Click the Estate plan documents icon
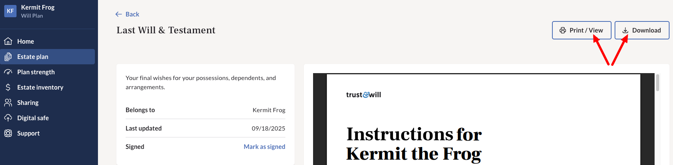 point(8,57)
